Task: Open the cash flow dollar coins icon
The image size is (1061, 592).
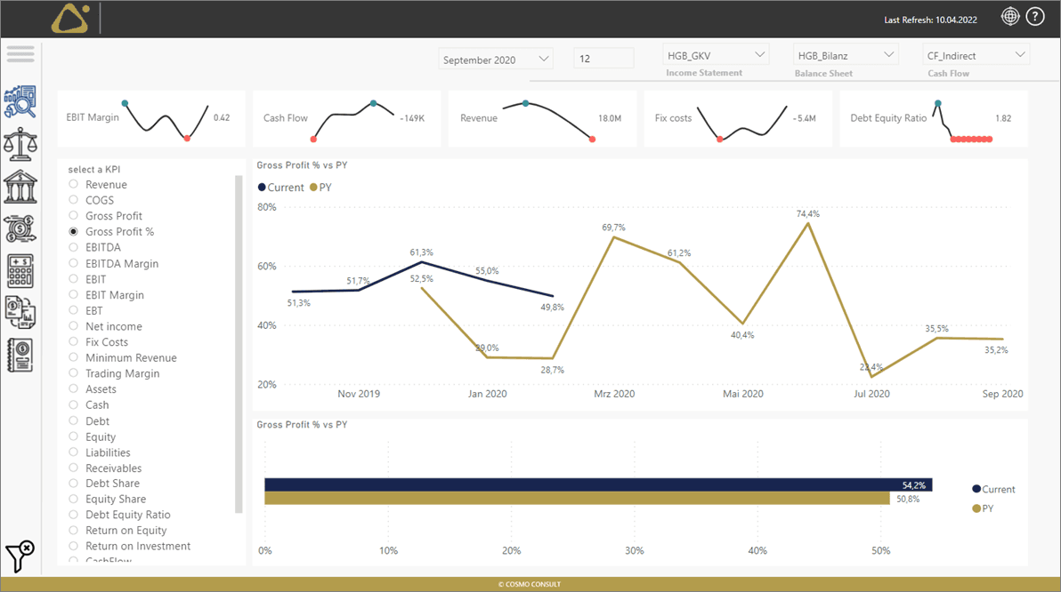Action: tap(20, 228)
